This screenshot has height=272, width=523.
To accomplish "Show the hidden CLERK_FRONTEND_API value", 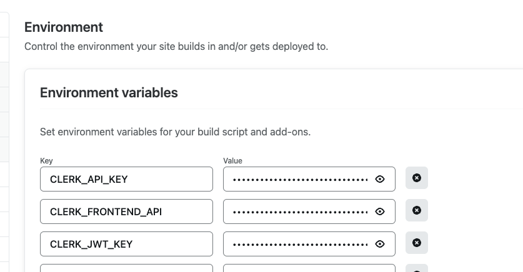I will coord(379,211).
